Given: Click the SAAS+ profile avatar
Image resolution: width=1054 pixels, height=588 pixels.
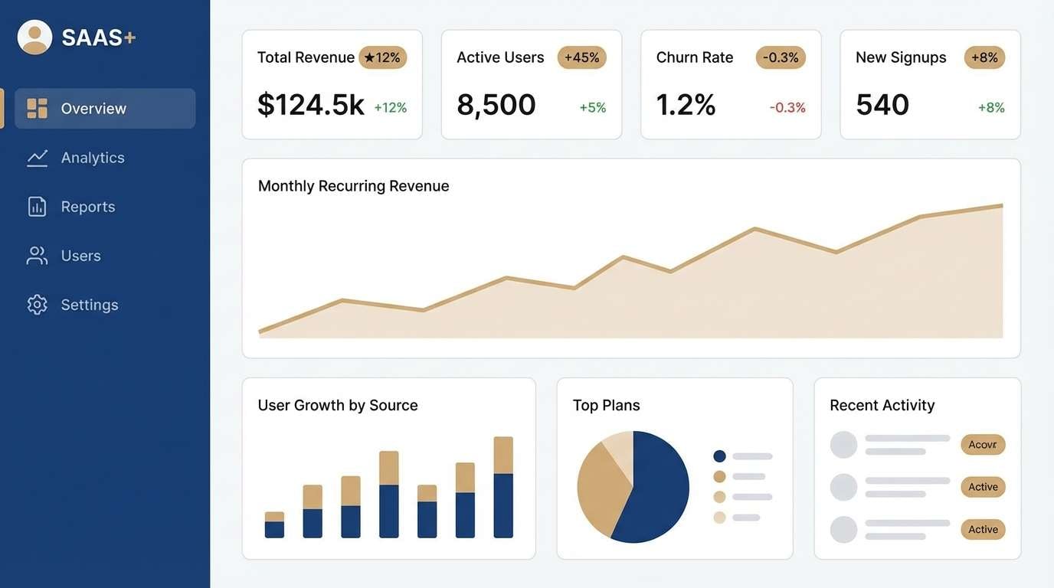Looking at the screenshot, I should [34, 37].
